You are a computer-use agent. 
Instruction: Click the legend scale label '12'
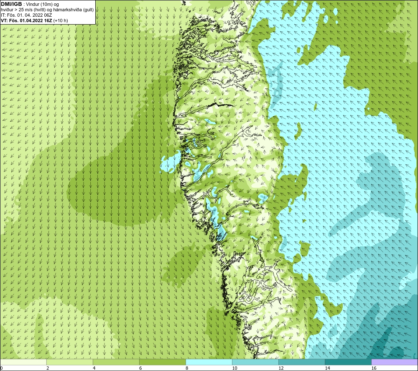click(281, 368)
